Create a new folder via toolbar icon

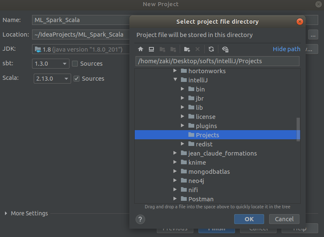187,49
